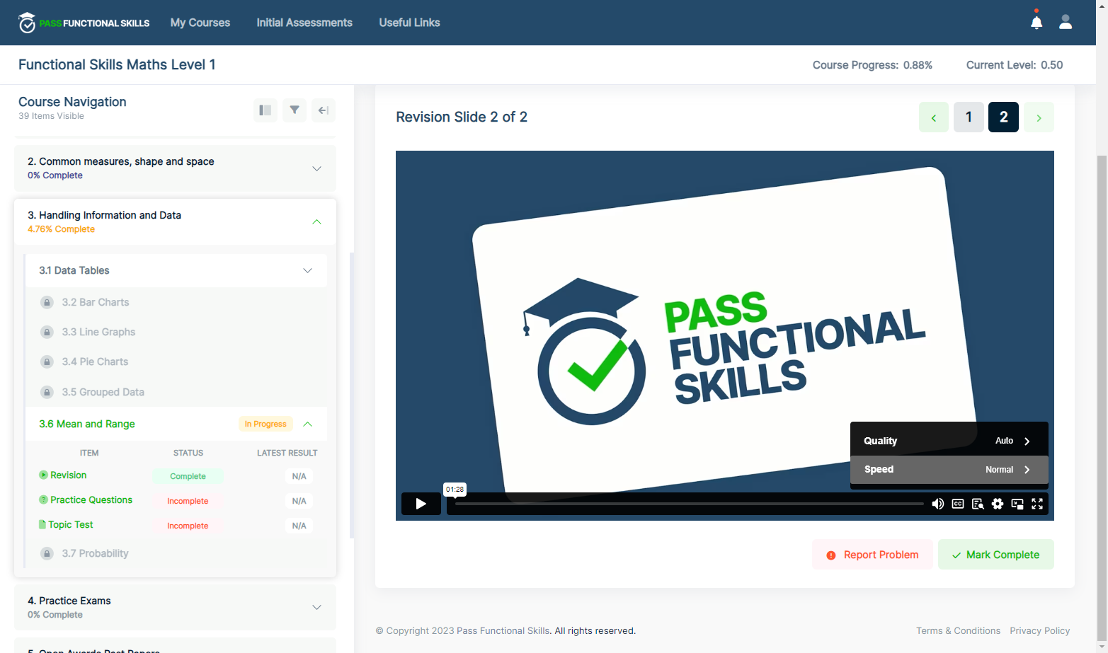Open My Courses in the top navigation
This screenshot has width=1108, height=653.
pyautogui.click(x=200, y=23)
